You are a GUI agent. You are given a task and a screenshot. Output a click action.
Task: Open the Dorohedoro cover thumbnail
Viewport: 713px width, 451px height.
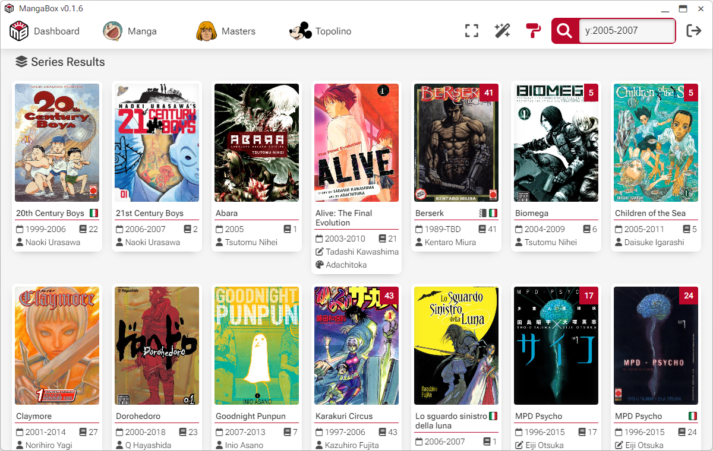(x=157, y=345)
